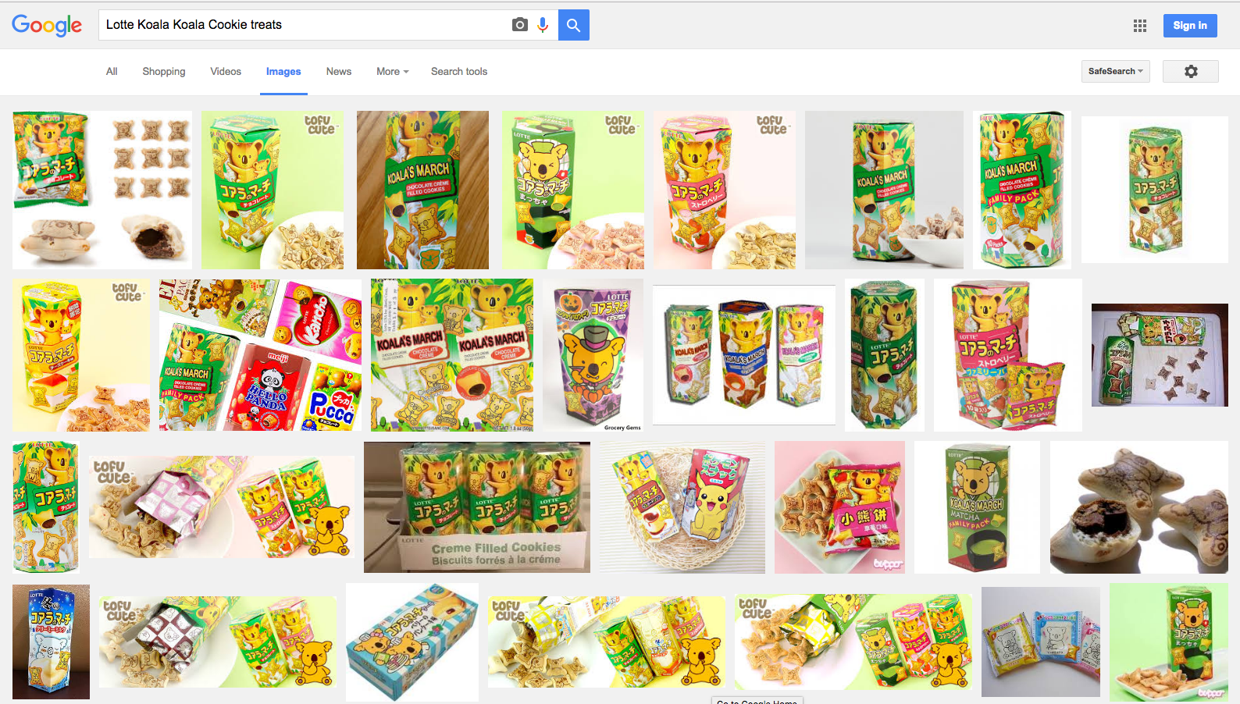Open Hello Panda and Pucca collage thumbnail

click(x=260, y=355)
